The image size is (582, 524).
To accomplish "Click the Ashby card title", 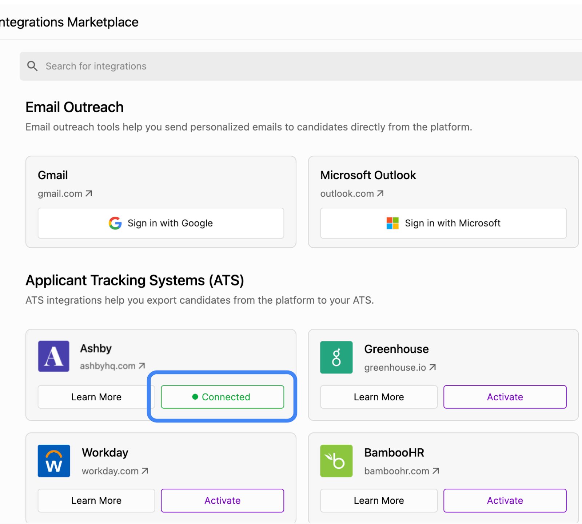I will click(96, 348).
